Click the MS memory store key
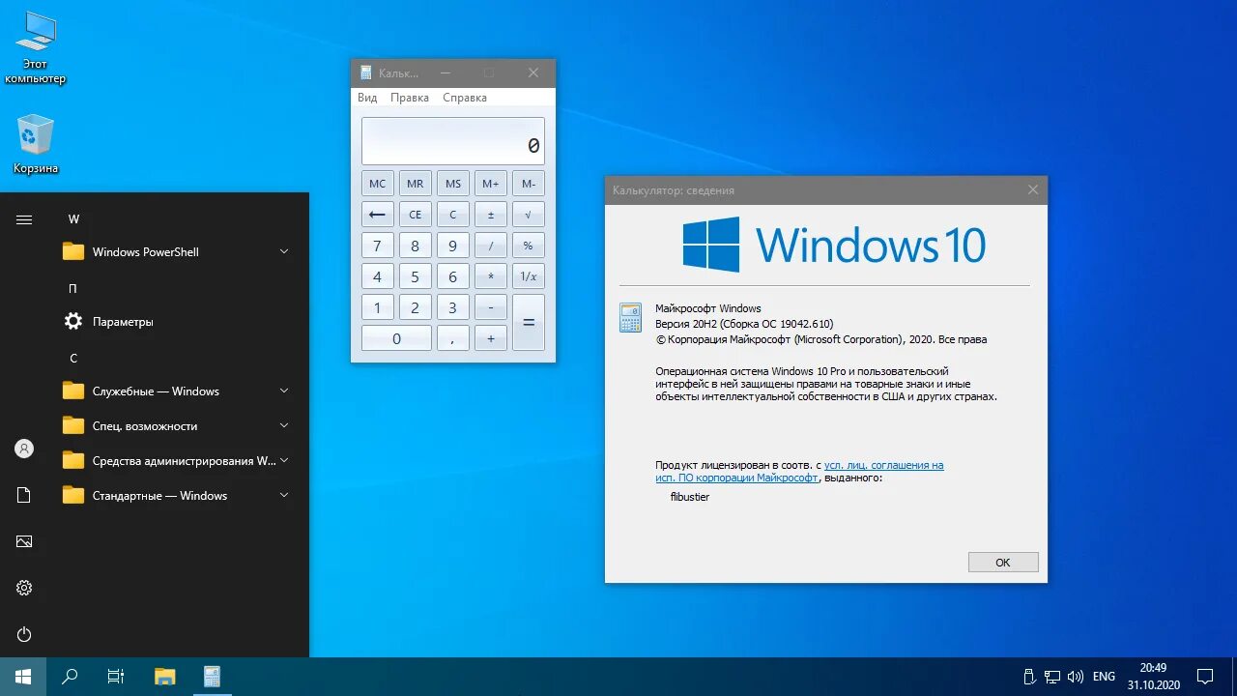Viewport: 1237px width, 696px height. (x=452, y=184)
